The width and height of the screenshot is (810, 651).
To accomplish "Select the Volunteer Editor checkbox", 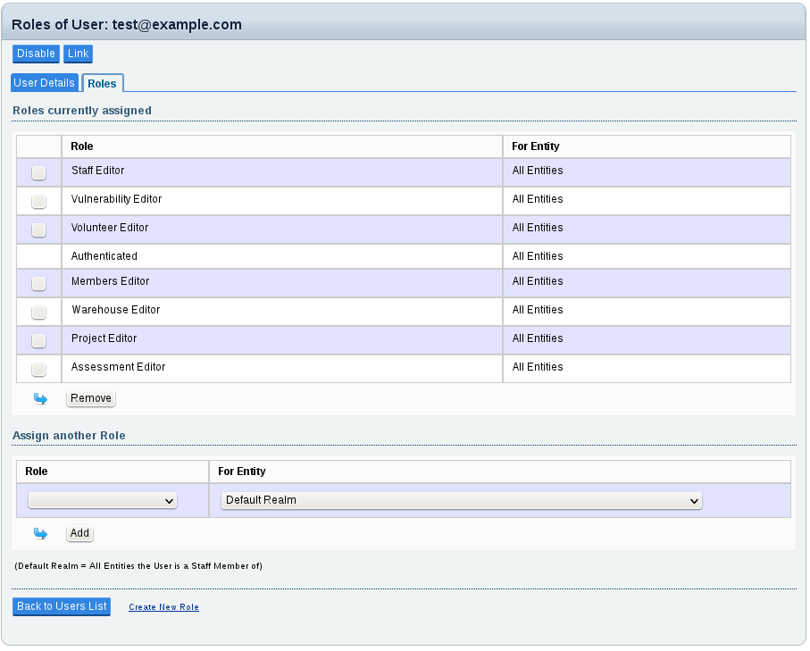I will [x=38, y=230].
